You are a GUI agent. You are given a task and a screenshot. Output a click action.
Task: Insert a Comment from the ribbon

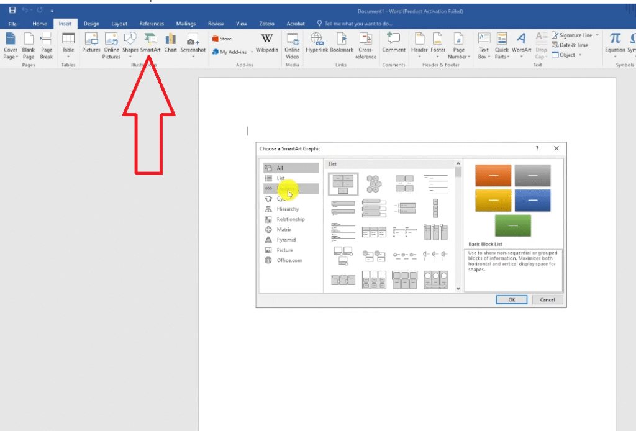click(393, 42)
